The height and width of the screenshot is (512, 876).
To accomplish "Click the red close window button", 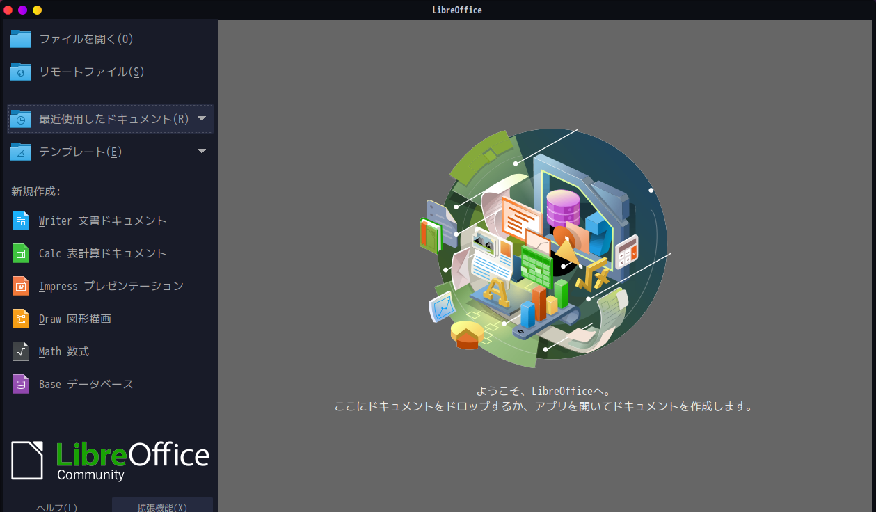I will pyautogui.click(x=8, y=10).
